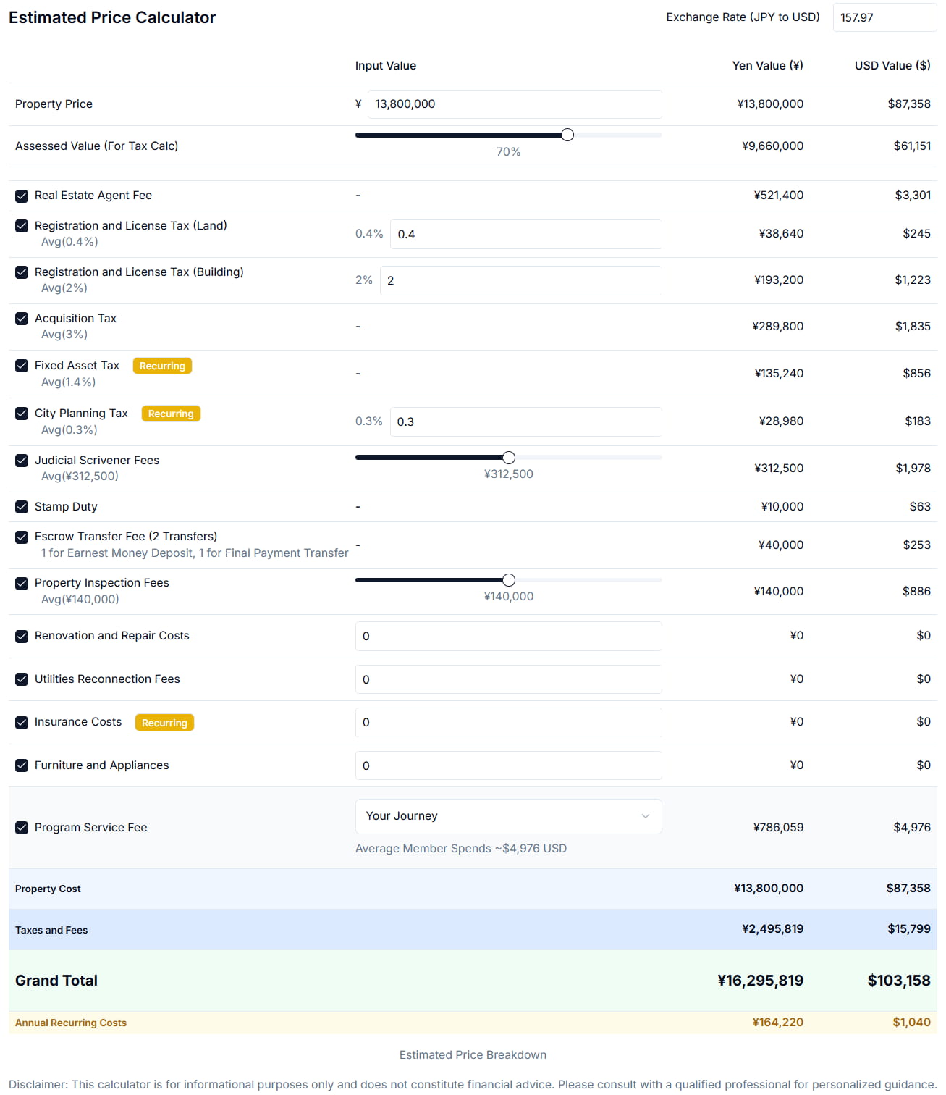
Task: Click the Property Inspection Fees slider handle
Action: tap(509, 580)
